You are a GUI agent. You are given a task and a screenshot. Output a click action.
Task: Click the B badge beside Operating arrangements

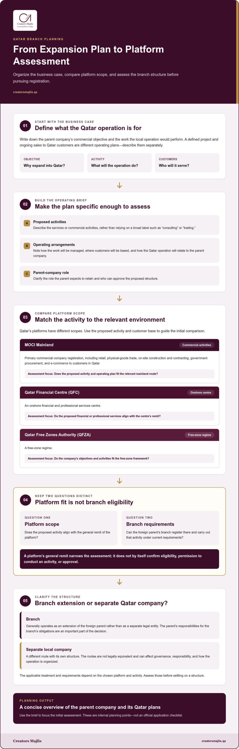coord(27,246)
